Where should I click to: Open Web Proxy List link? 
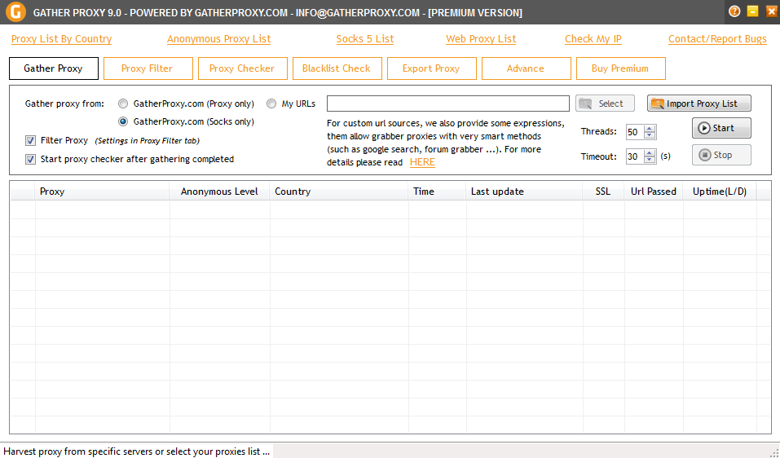coord(481,39)
